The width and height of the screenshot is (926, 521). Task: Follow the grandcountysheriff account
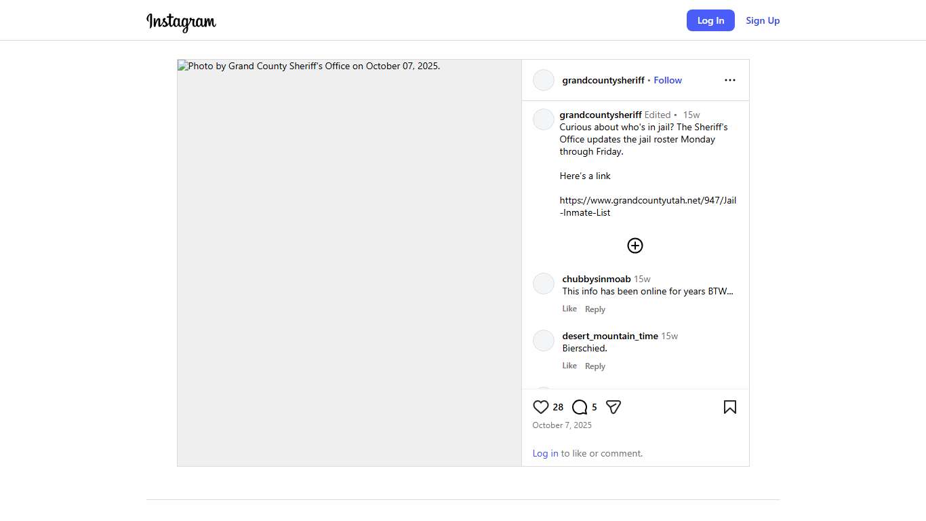(668, 80)
